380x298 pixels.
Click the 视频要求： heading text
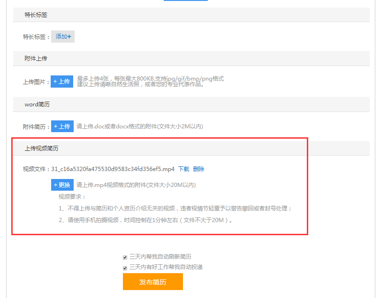(72, 197)
